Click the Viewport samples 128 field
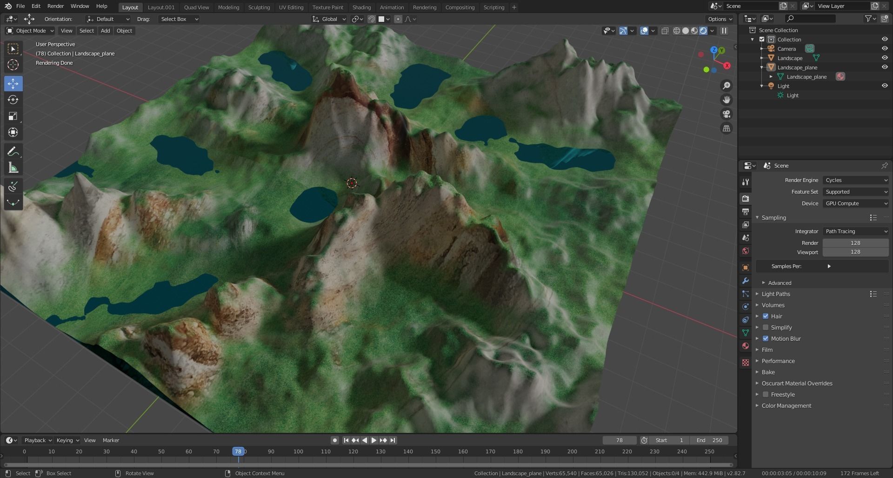The image size is (893, 478). (x=855, y=252)
